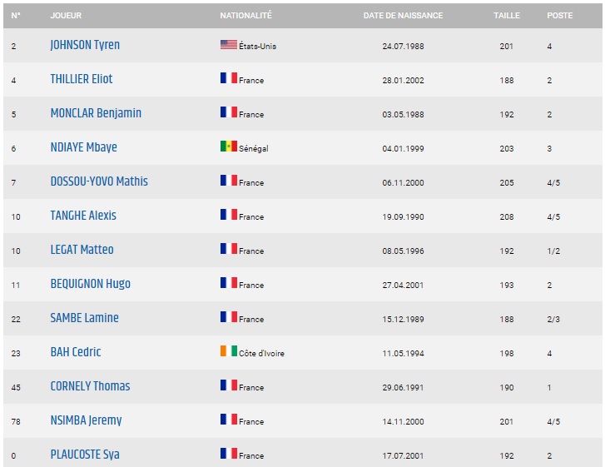Click the Senegal flag icon

pyautogui.click(x=228, y=147)
